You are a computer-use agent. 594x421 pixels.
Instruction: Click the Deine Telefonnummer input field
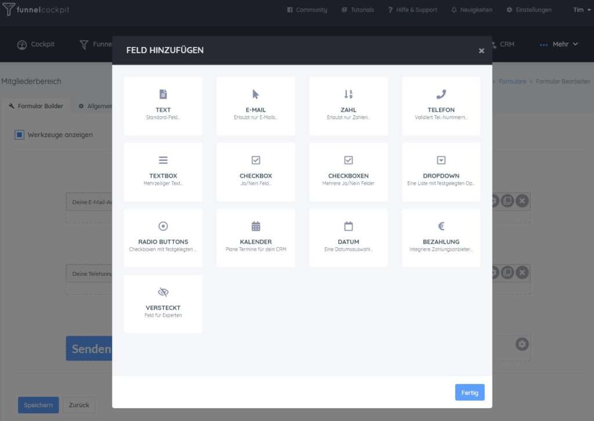click(x=89, y=273)
